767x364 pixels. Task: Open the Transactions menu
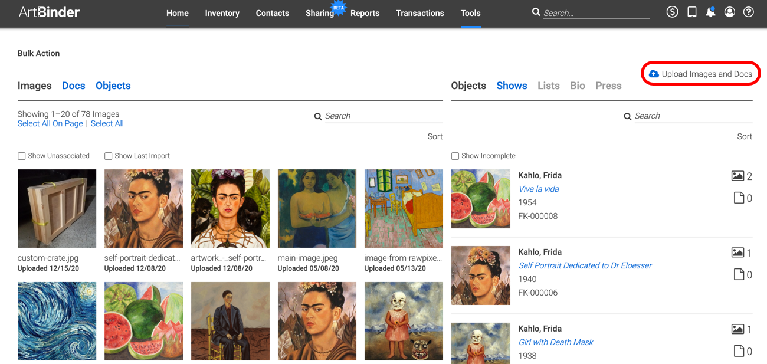point(420,13)
